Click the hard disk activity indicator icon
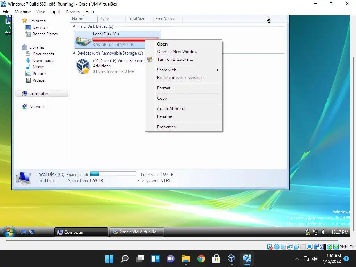Image resolution: width=356 pixels, height=267 pixels. pos(270,247)
